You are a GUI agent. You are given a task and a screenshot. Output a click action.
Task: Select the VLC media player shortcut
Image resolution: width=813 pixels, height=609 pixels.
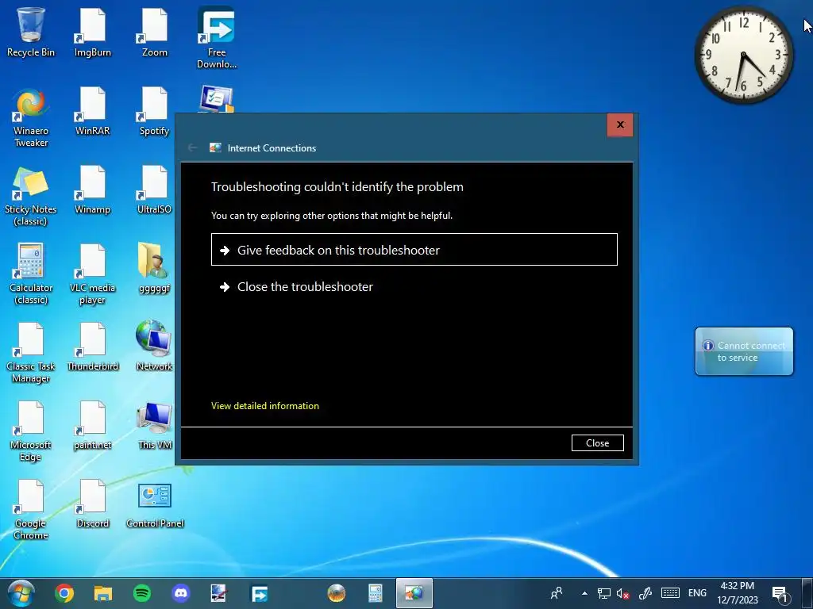pyautogui.click(x=92, y=274)
